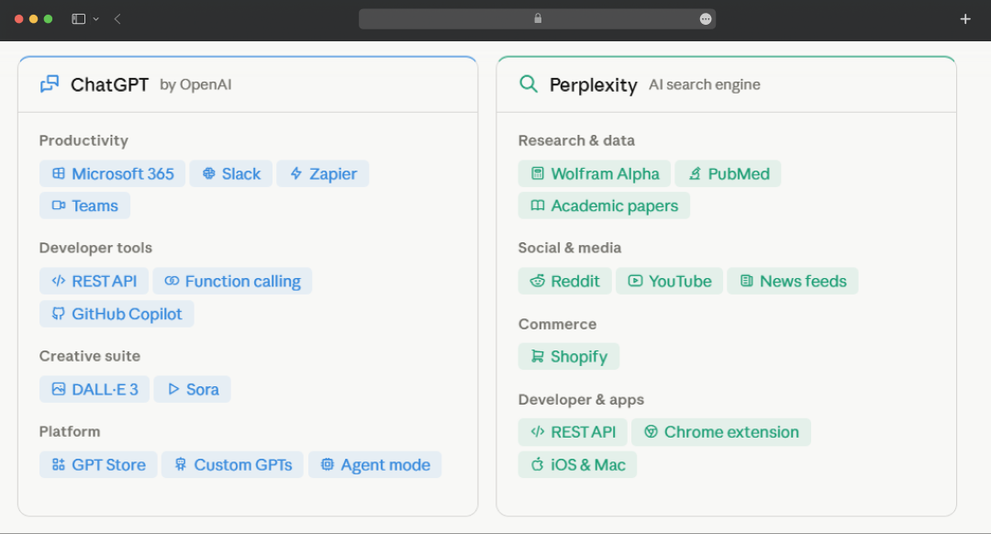Click the Custom GPTs robot icon

180,464
